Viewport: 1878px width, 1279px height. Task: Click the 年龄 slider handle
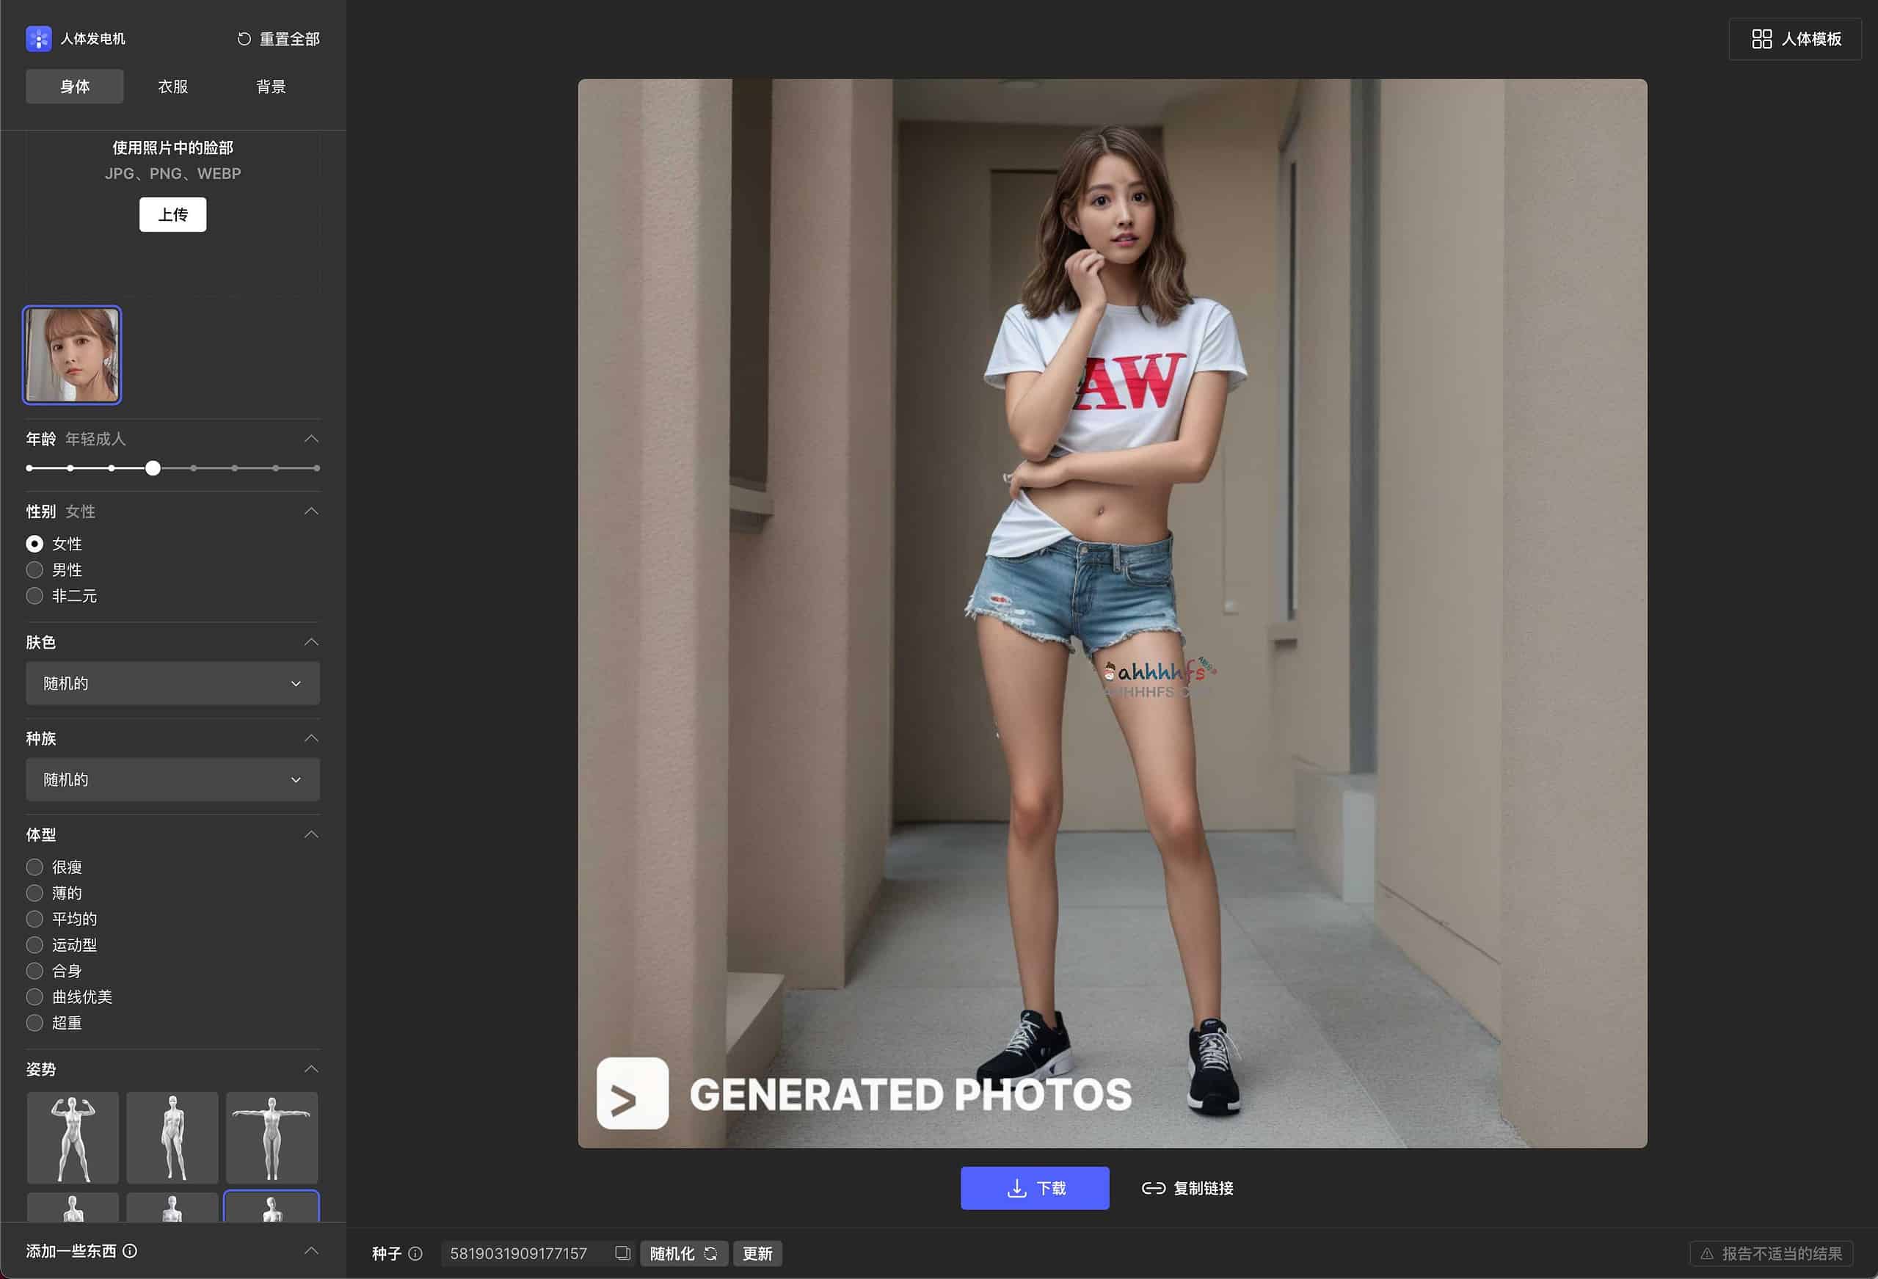pos(153,468)
